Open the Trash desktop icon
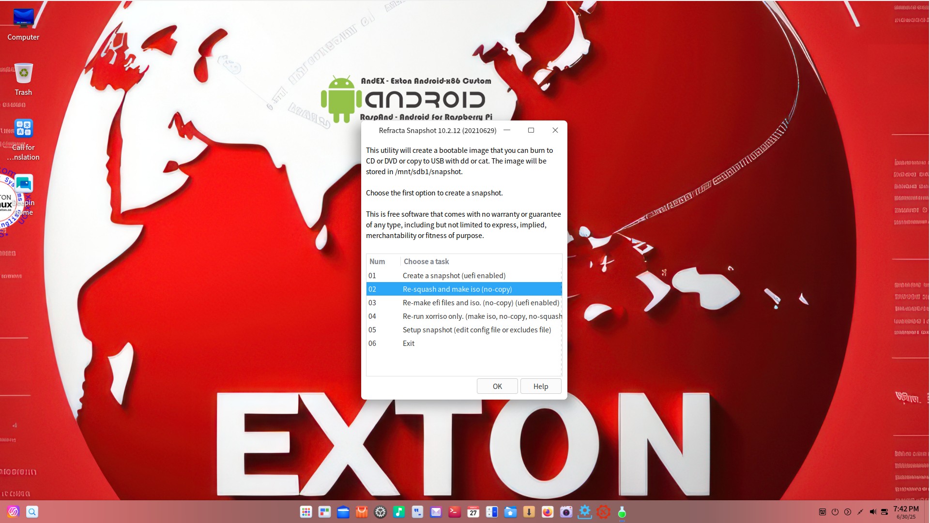 pyautogui.click(x=23, y=79)
